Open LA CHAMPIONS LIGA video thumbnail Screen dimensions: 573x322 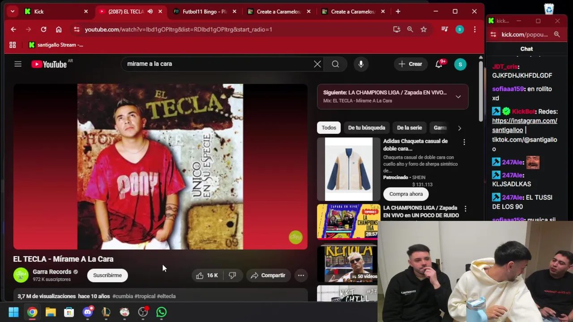coord(349,221)
